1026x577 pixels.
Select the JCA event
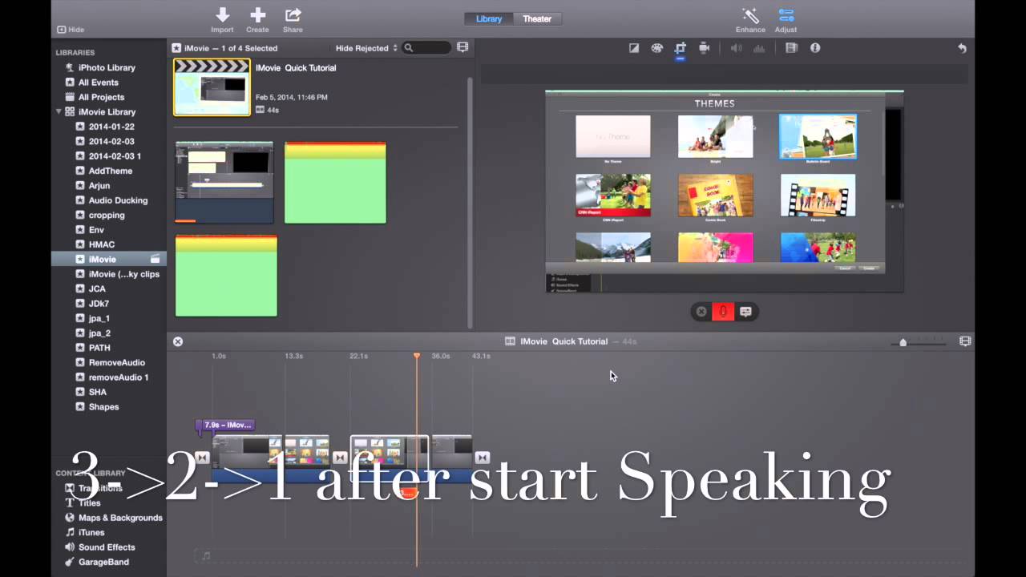pos(97,288)
